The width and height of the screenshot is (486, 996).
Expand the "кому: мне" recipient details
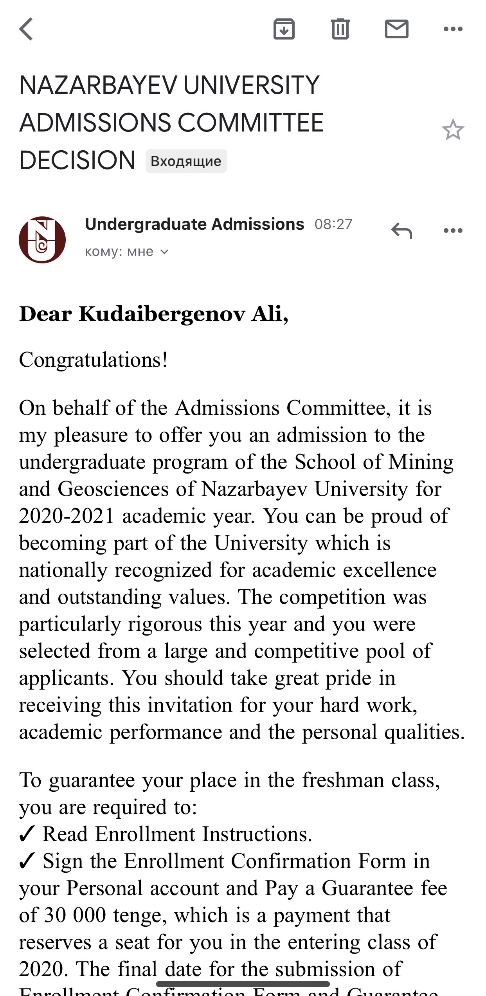pyautogui.click(x=126, y=252)
